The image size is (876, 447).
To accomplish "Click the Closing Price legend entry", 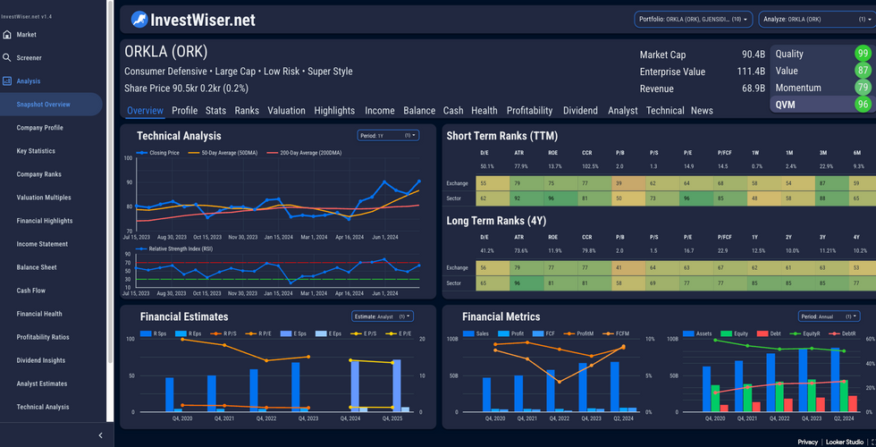I will tap(157, 153).
